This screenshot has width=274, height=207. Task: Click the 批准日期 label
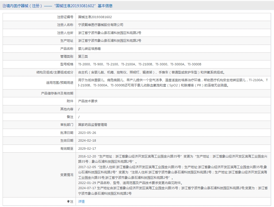[x=67, y=133]
